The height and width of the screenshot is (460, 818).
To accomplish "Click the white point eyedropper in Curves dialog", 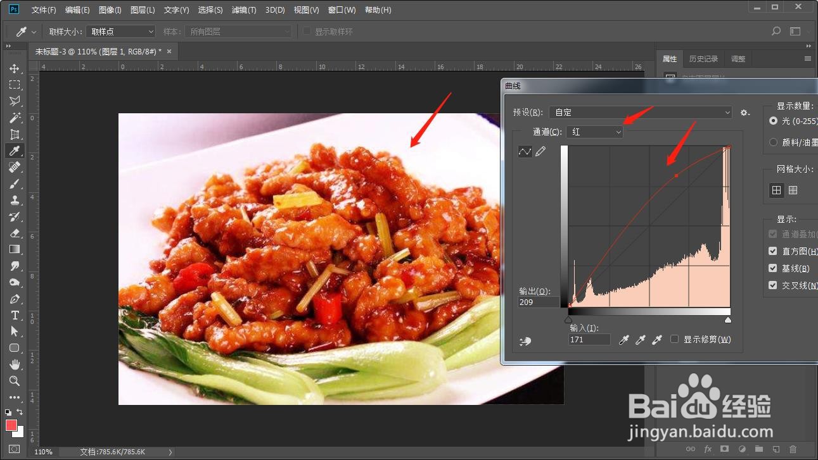I will tap(656, 340).
